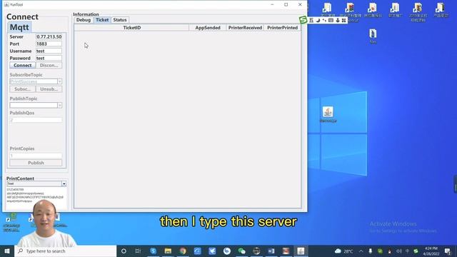Open WeChat from the taskbar

click(241, 251)
